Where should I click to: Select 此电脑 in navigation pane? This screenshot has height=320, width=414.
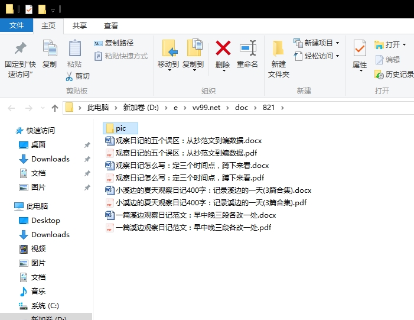[x=31, y=206]
